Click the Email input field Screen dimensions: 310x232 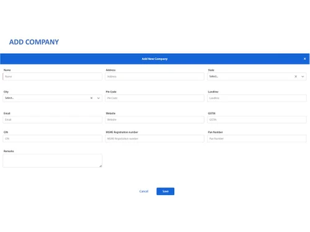[x=52, y=119]
